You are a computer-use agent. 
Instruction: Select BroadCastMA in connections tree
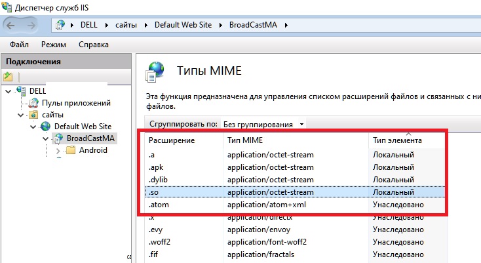pyautogui.click(x=90, y=138)
